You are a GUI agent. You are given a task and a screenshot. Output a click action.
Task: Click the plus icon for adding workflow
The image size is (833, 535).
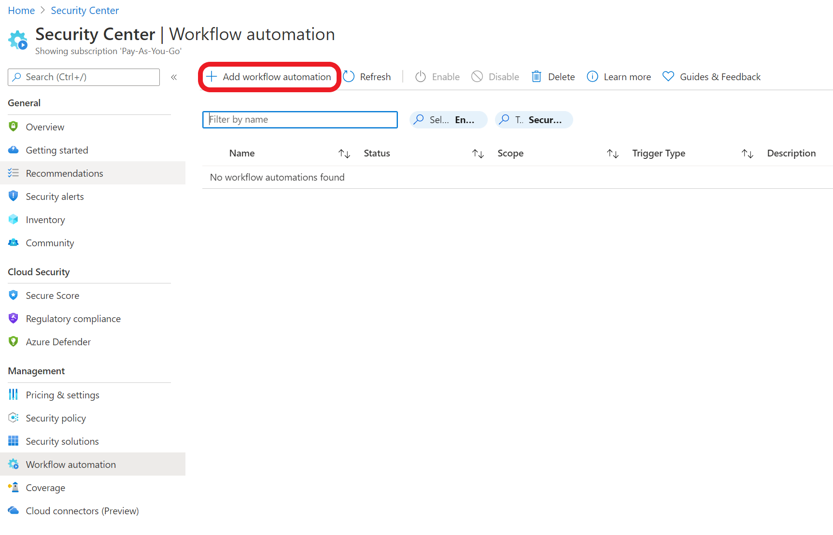212,77
